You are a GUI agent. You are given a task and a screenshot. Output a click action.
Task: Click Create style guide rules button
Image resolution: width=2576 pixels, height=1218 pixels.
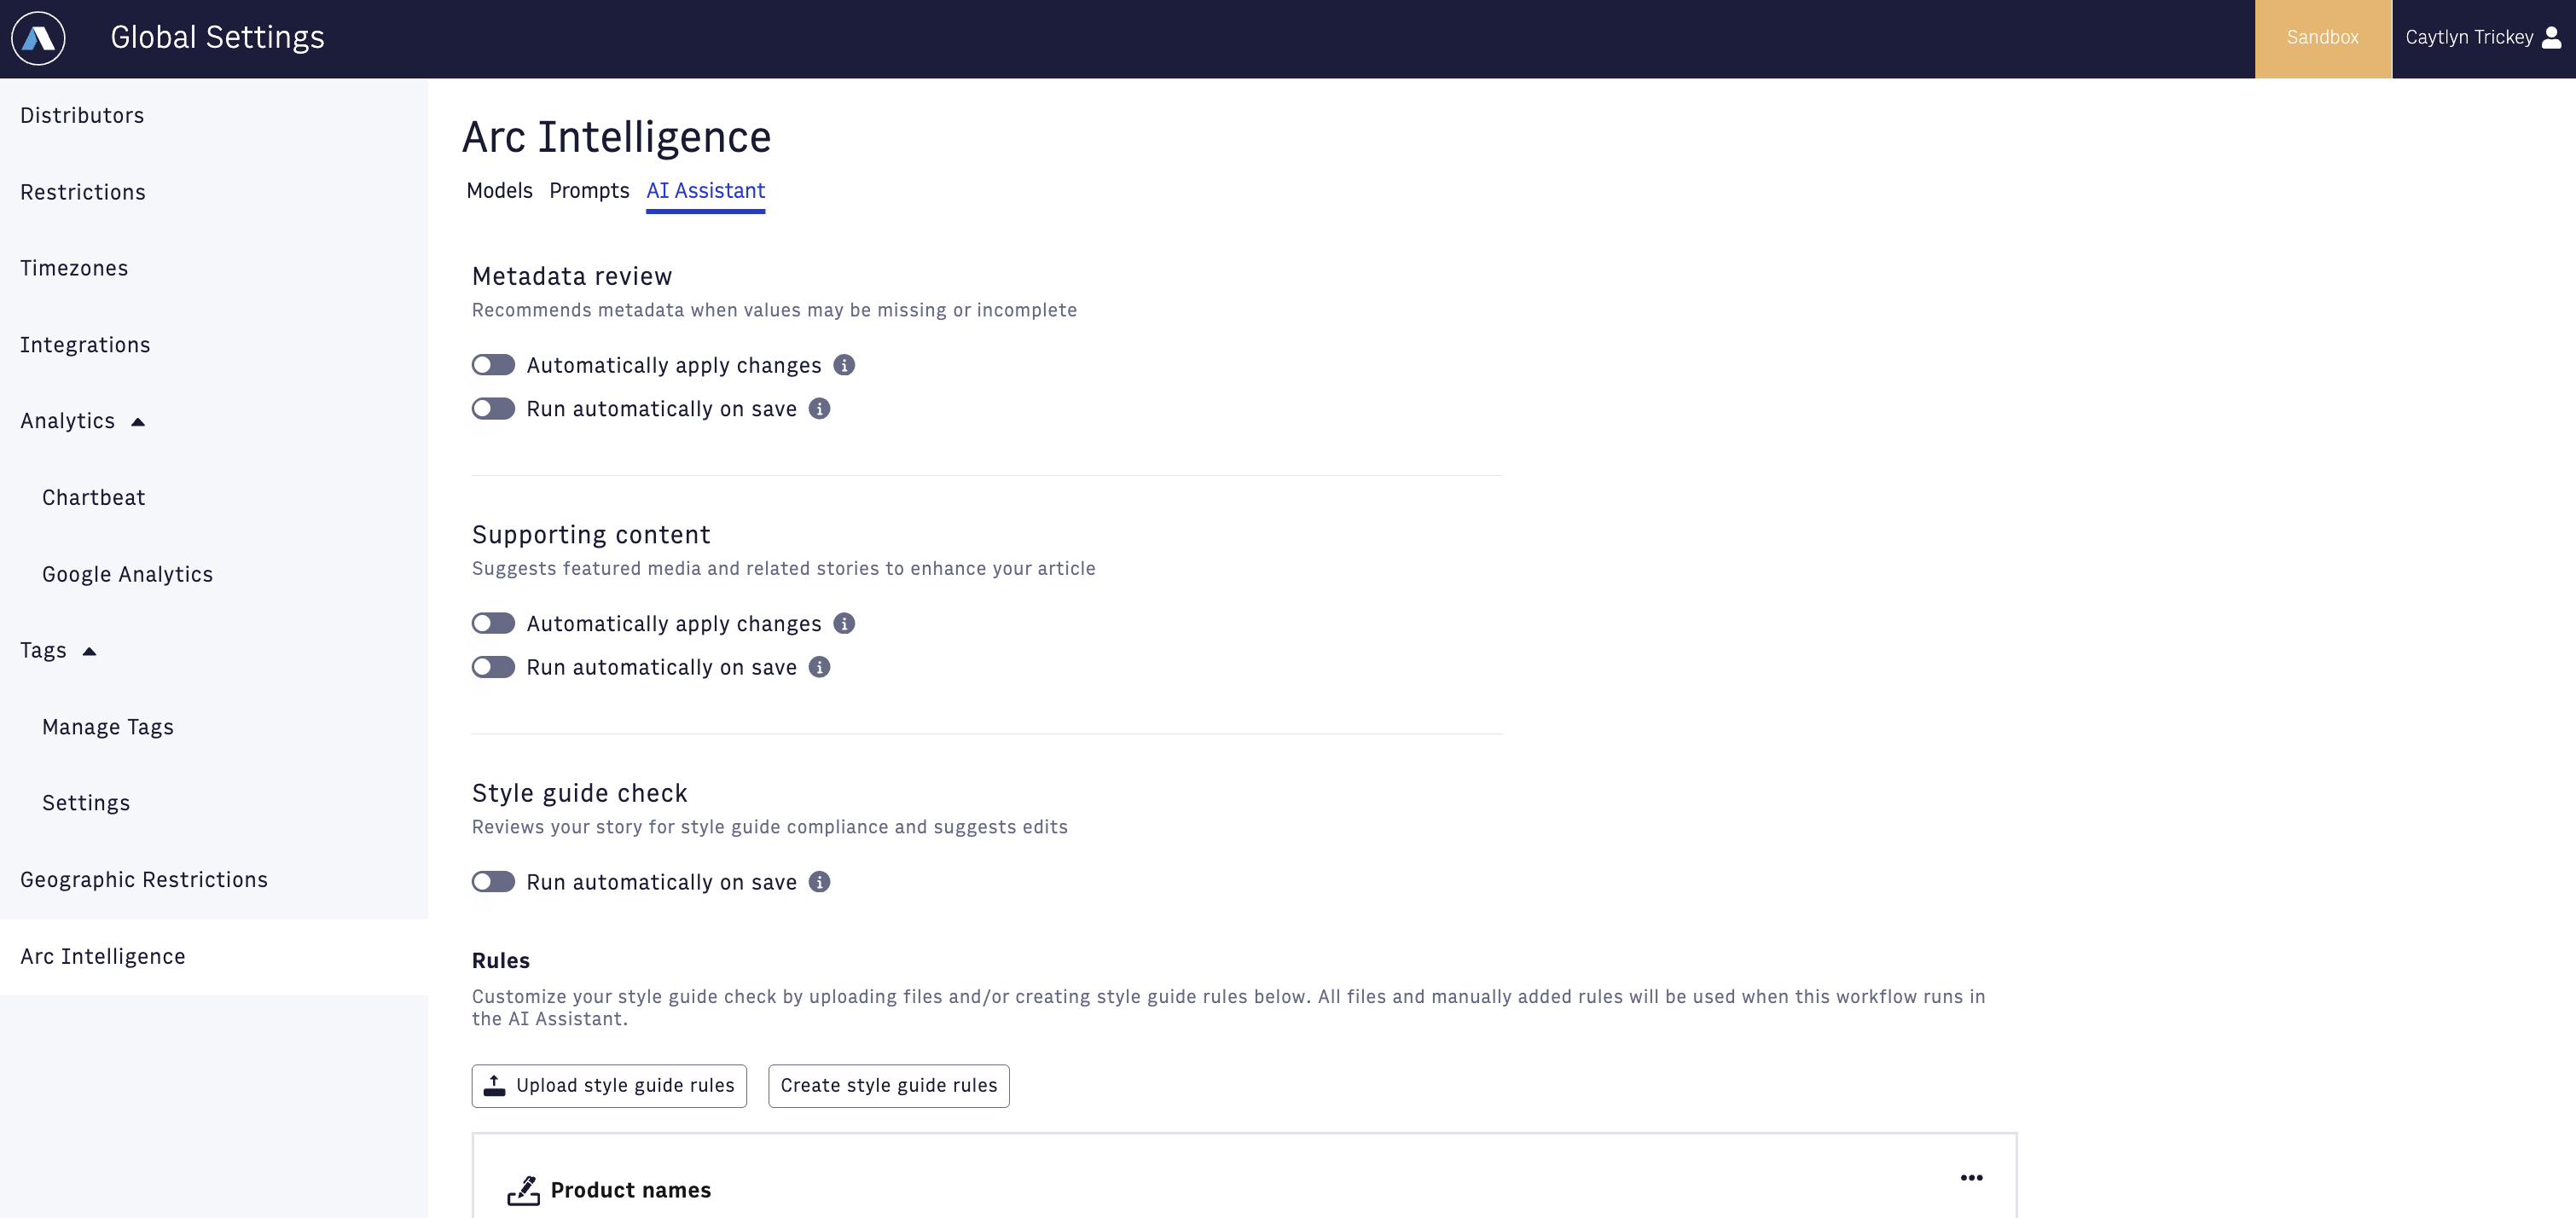888,1086
